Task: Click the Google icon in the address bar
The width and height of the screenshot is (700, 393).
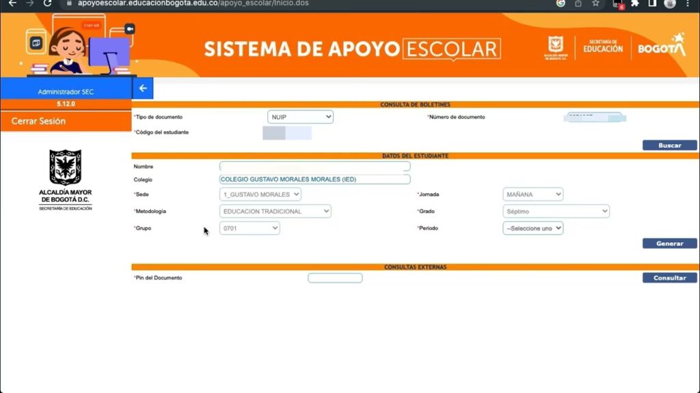Action: point(561,3)
